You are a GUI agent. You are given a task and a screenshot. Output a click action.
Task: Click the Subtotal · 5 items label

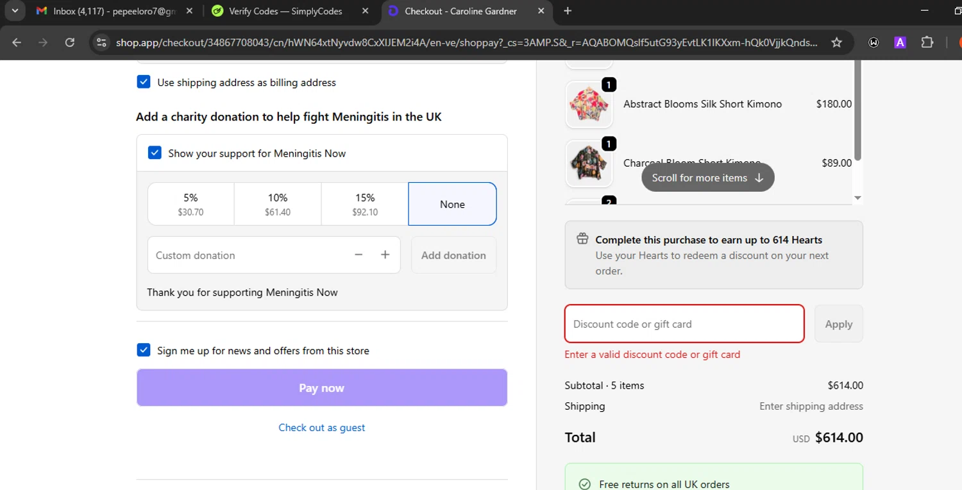click(x=604, y=385)
